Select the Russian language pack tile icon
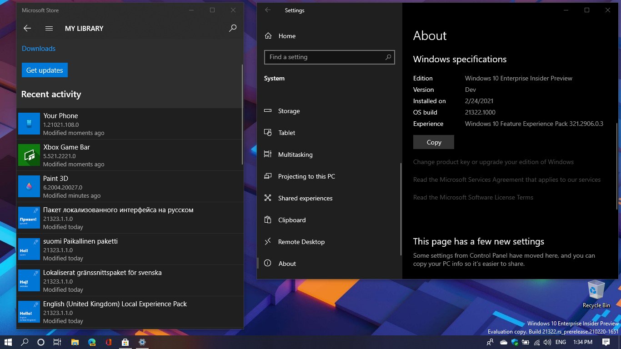 tap(29, 218)
